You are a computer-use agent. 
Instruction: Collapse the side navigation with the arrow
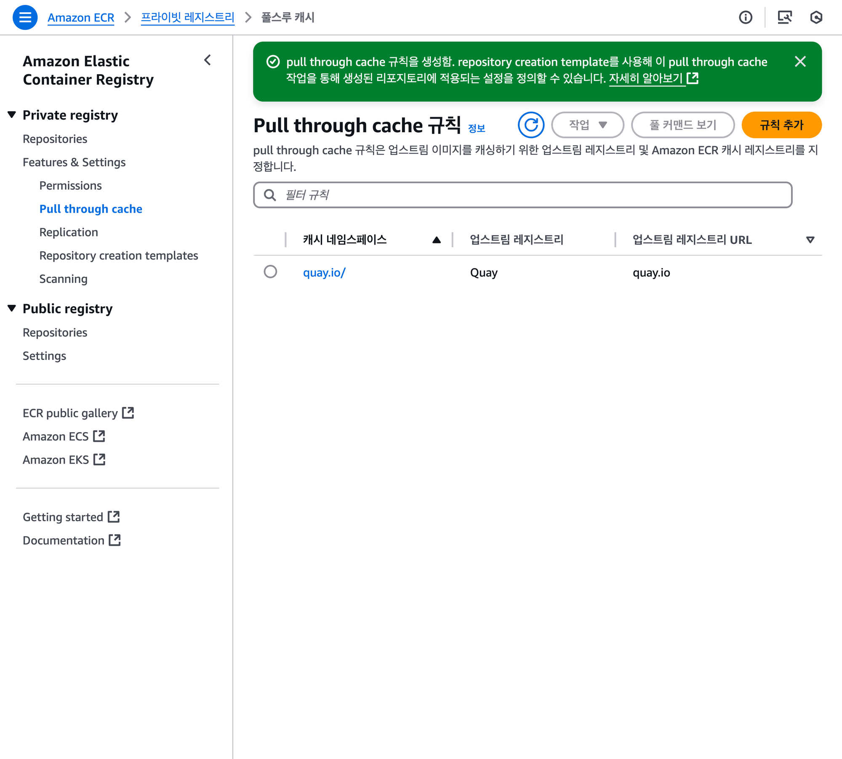point(208,60)
